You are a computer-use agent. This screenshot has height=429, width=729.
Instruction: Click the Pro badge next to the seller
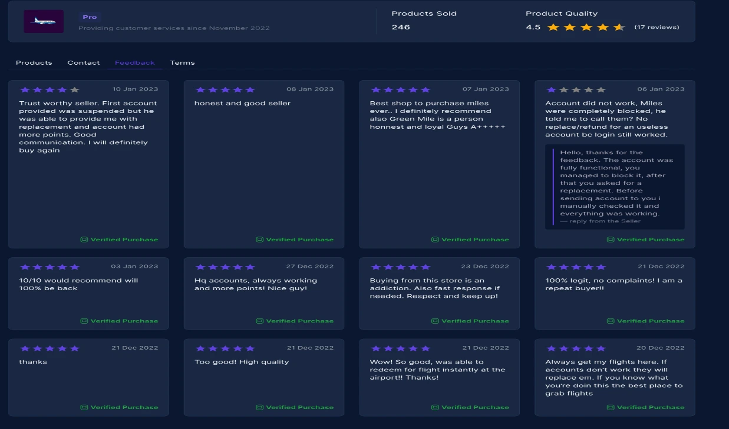point(90,16)
